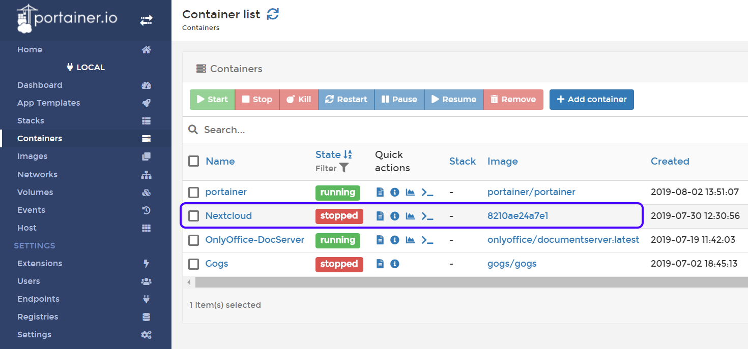Check the Nextcloud container checkbox

[x=193, y=216]
